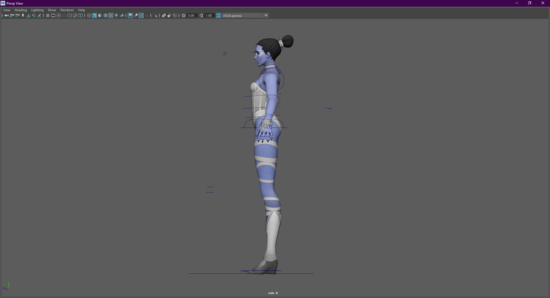Open Camera Attributes icon

coord(17,15)
